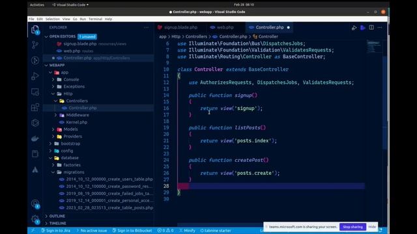Expand the OUTLINE panel
The height and width of the screenshot is (234, 417).
(x=46, y=216)
